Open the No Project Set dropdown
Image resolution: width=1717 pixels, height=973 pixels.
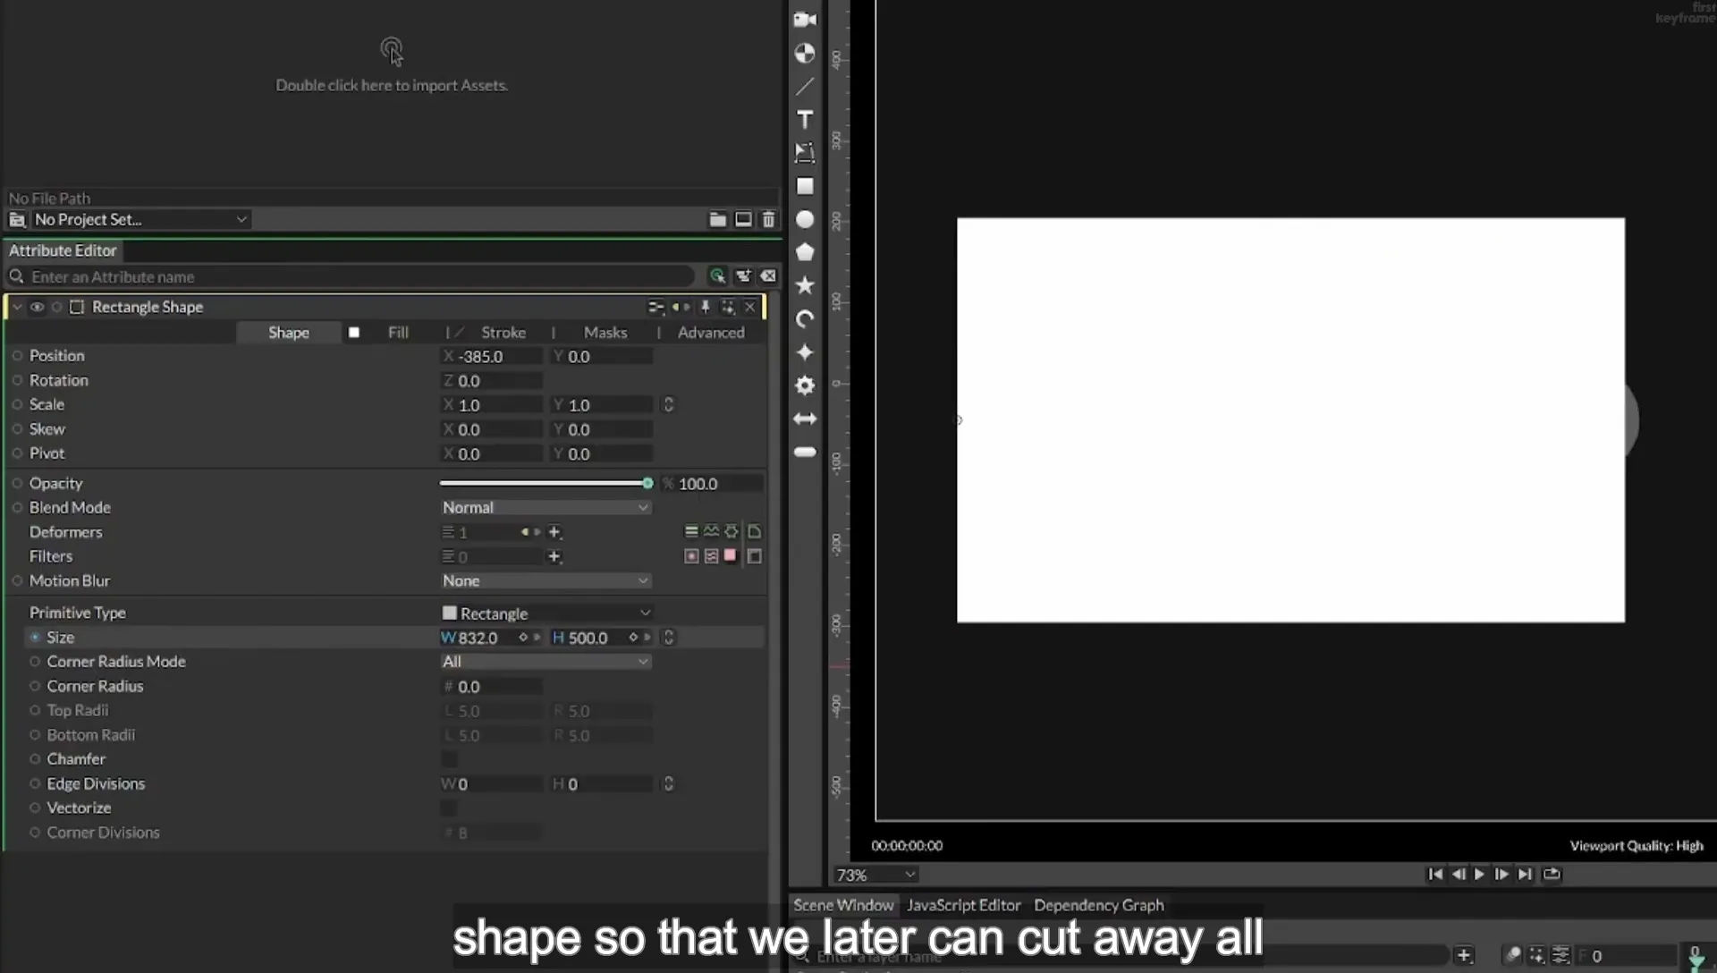pyautogui.click(x=141, y=219)
